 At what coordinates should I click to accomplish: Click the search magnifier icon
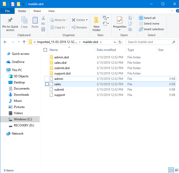[174, 42]
